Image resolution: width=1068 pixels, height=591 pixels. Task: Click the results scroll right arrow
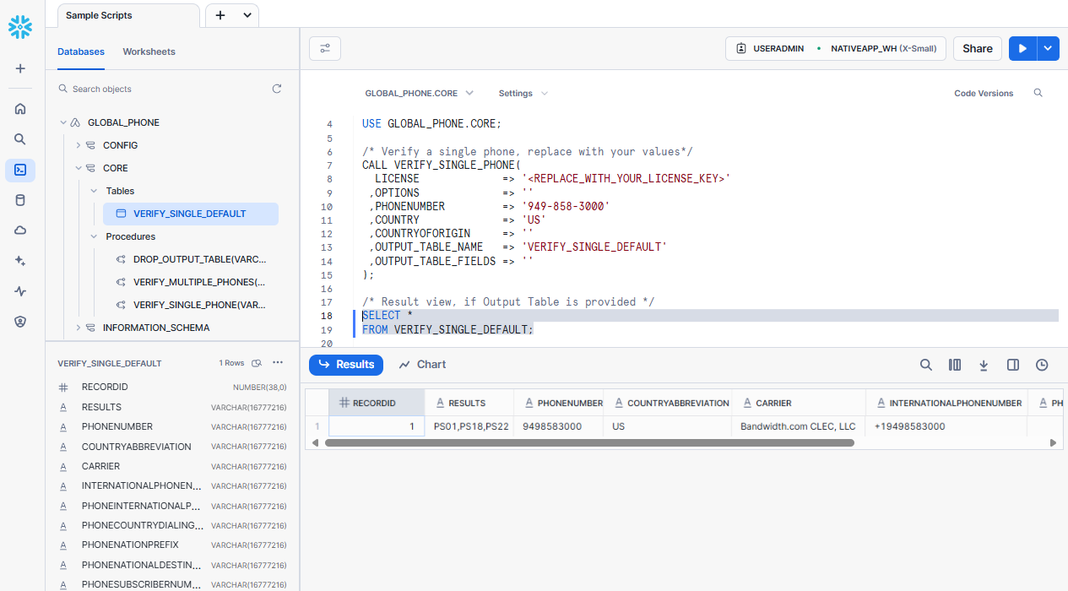coord(1053,442)
